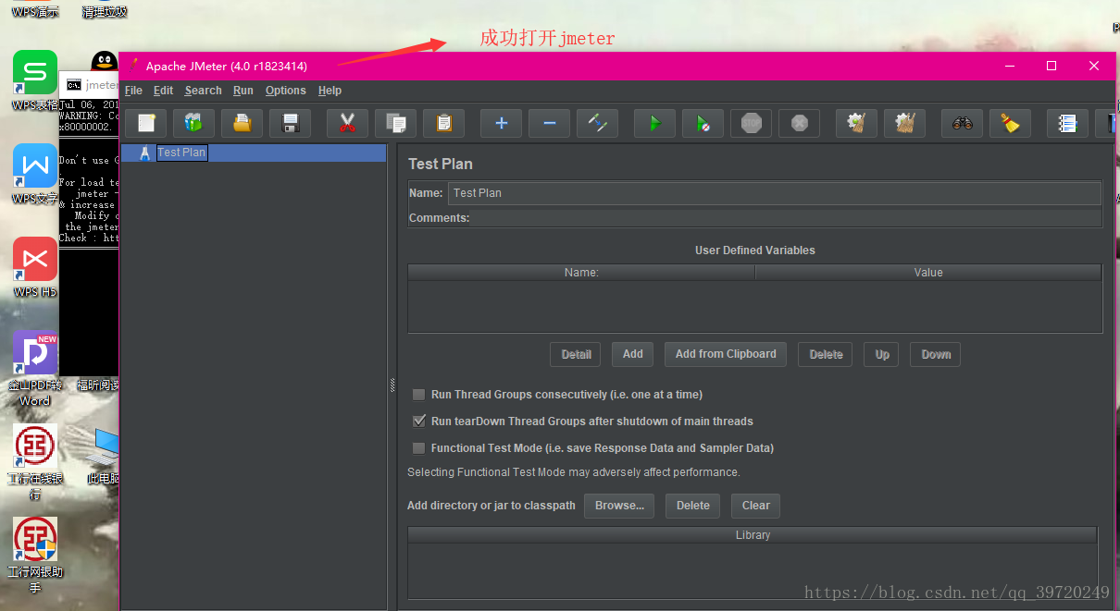Click the Stop test icon

tap(751, 123)
